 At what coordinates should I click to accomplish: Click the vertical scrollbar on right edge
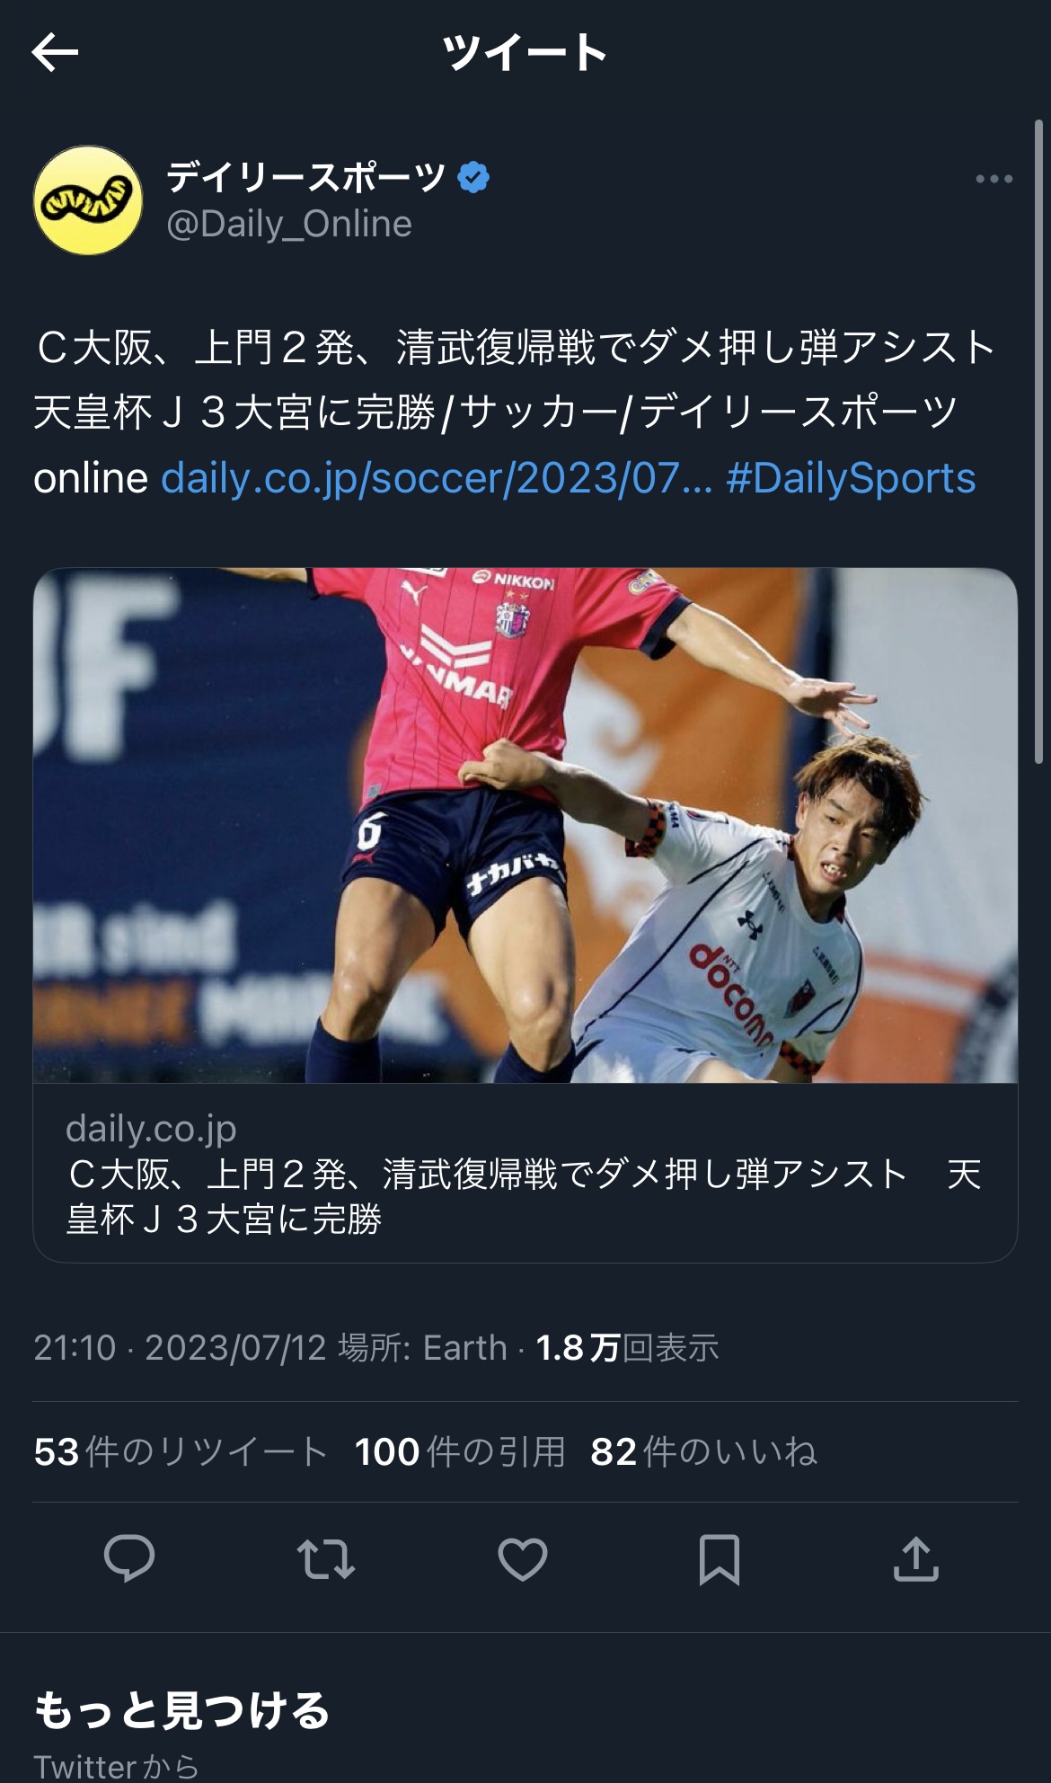[1038, 440]
